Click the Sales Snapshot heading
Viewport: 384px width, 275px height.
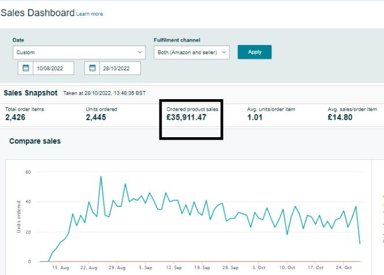coord(31,93)
